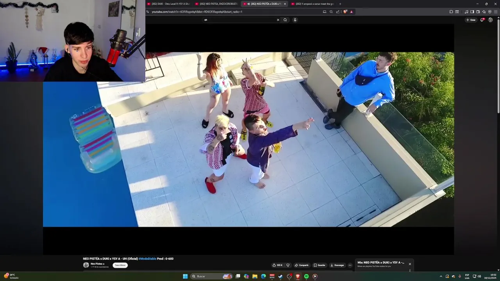Click the VPN shield toolbar icon
Viewport: 500px width, 281px height.
pyautogui.click(x=490, y=12)
